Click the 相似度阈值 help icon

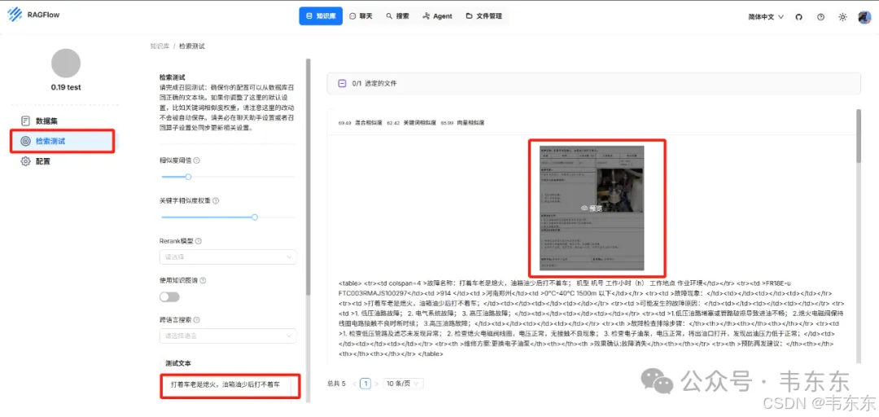197,160
